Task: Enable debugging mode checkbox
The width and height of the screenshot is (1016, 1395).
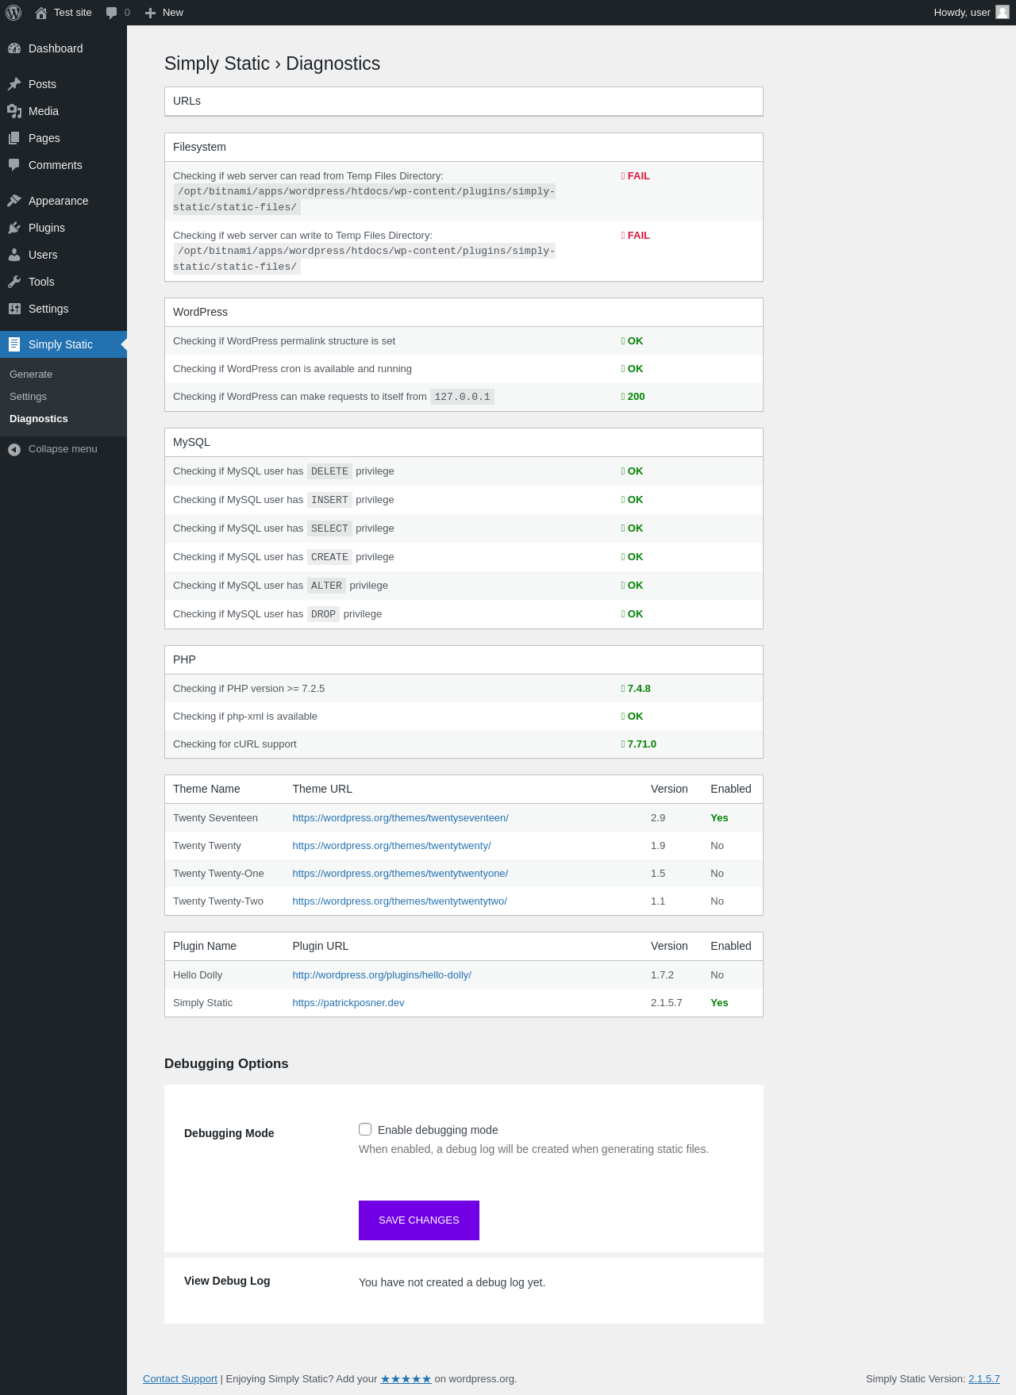Action: point(365,1129)
